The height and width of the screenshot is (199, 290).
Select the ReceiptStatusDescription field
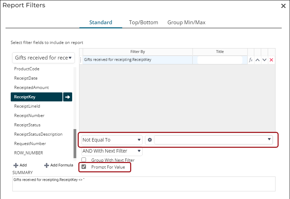click(38, 134)
